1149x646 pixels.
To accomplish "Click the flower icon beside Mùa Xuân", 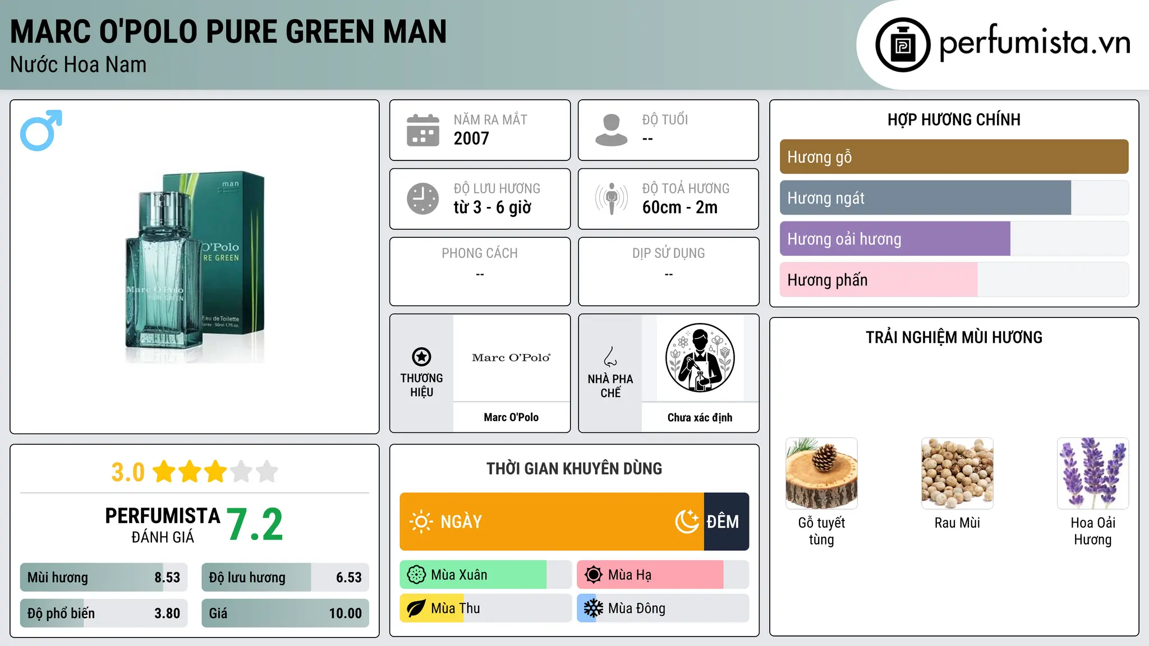I will (x=416, y=575).
